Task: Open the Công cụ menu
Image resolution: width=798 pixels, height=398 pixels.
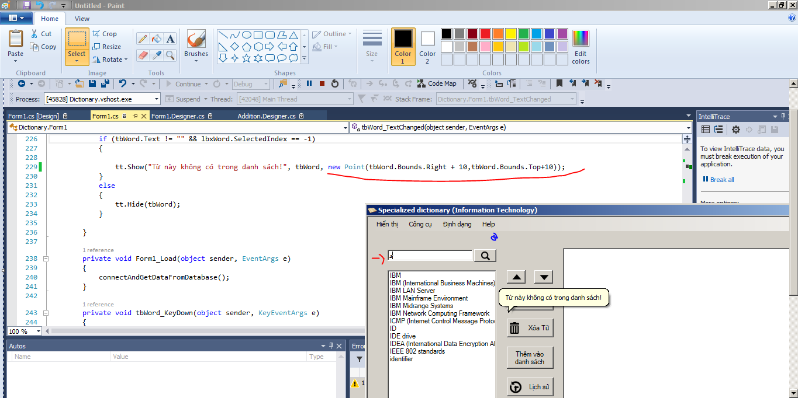Action: coord(420,224)
